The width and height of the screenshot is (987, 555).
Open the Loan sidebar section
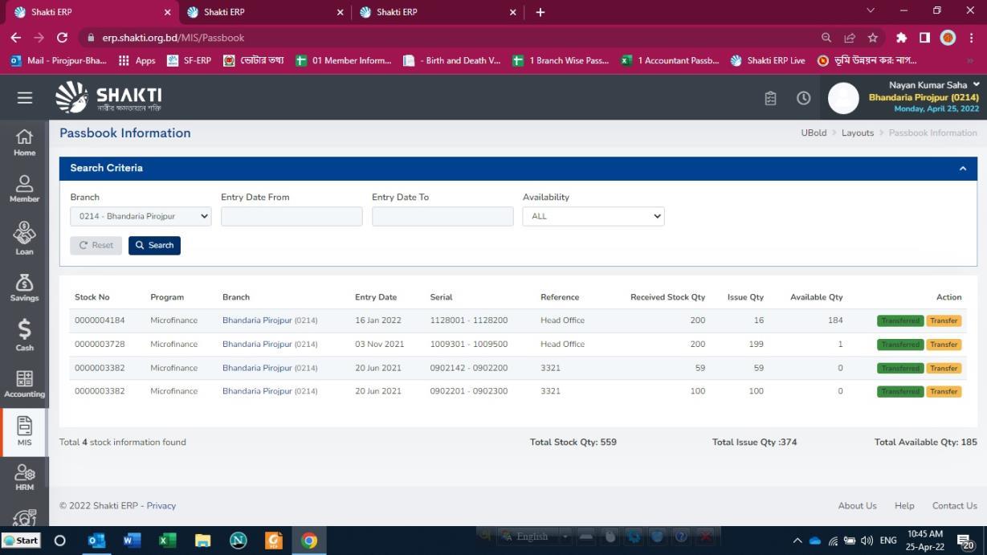(24, 239)
